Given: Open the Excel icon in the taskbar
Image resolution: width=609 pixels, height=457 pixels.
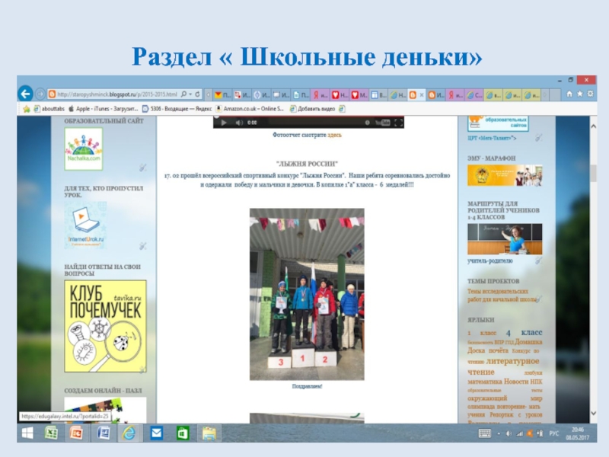Looking at the screenshot, I should 51,433.
